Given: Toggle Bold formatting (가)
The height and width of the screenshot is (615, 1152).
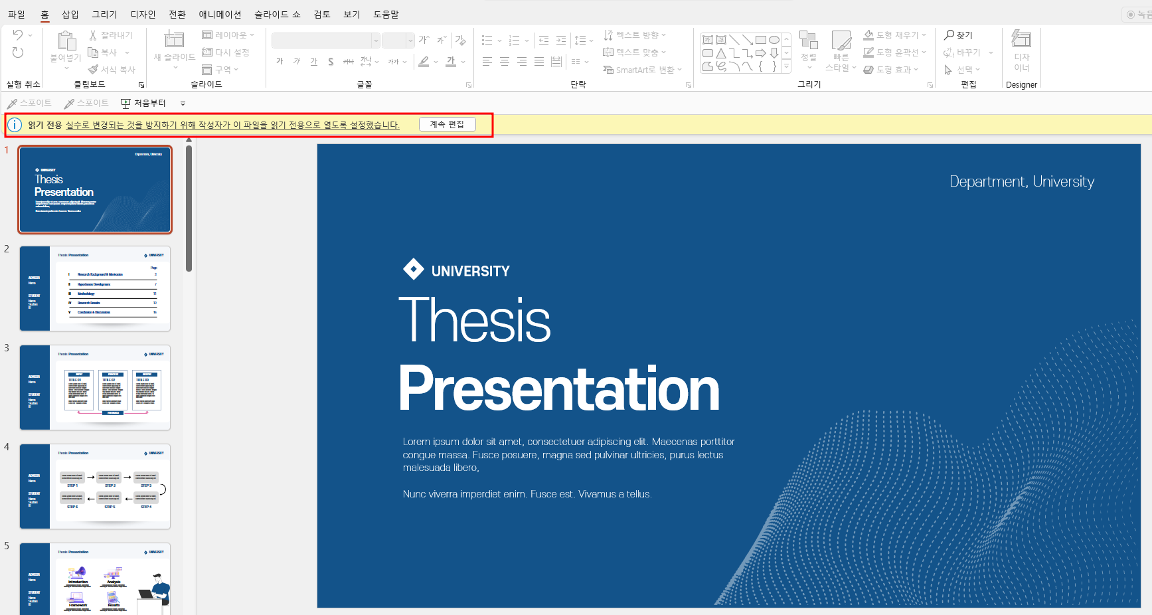Looking at the screenshot, I should pyautogui.click(x=280, y=61).
